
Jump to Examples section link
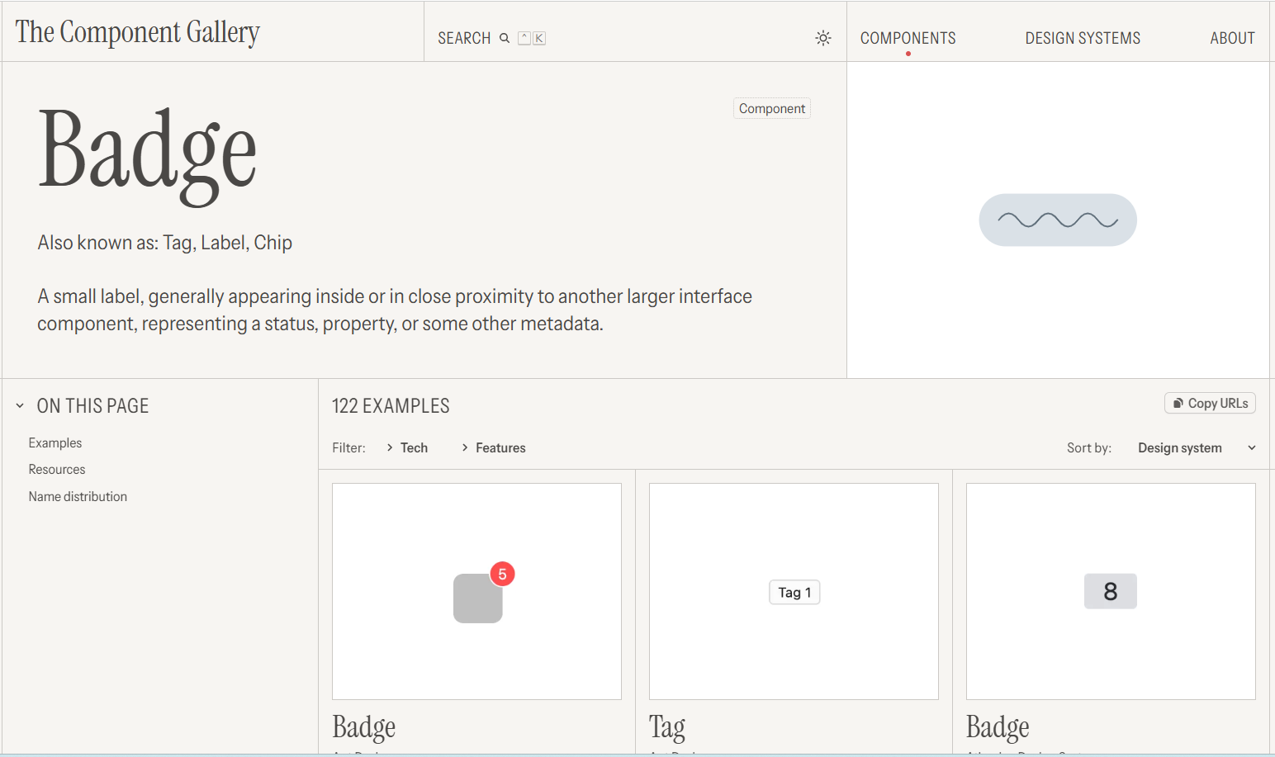click(55, 443)
